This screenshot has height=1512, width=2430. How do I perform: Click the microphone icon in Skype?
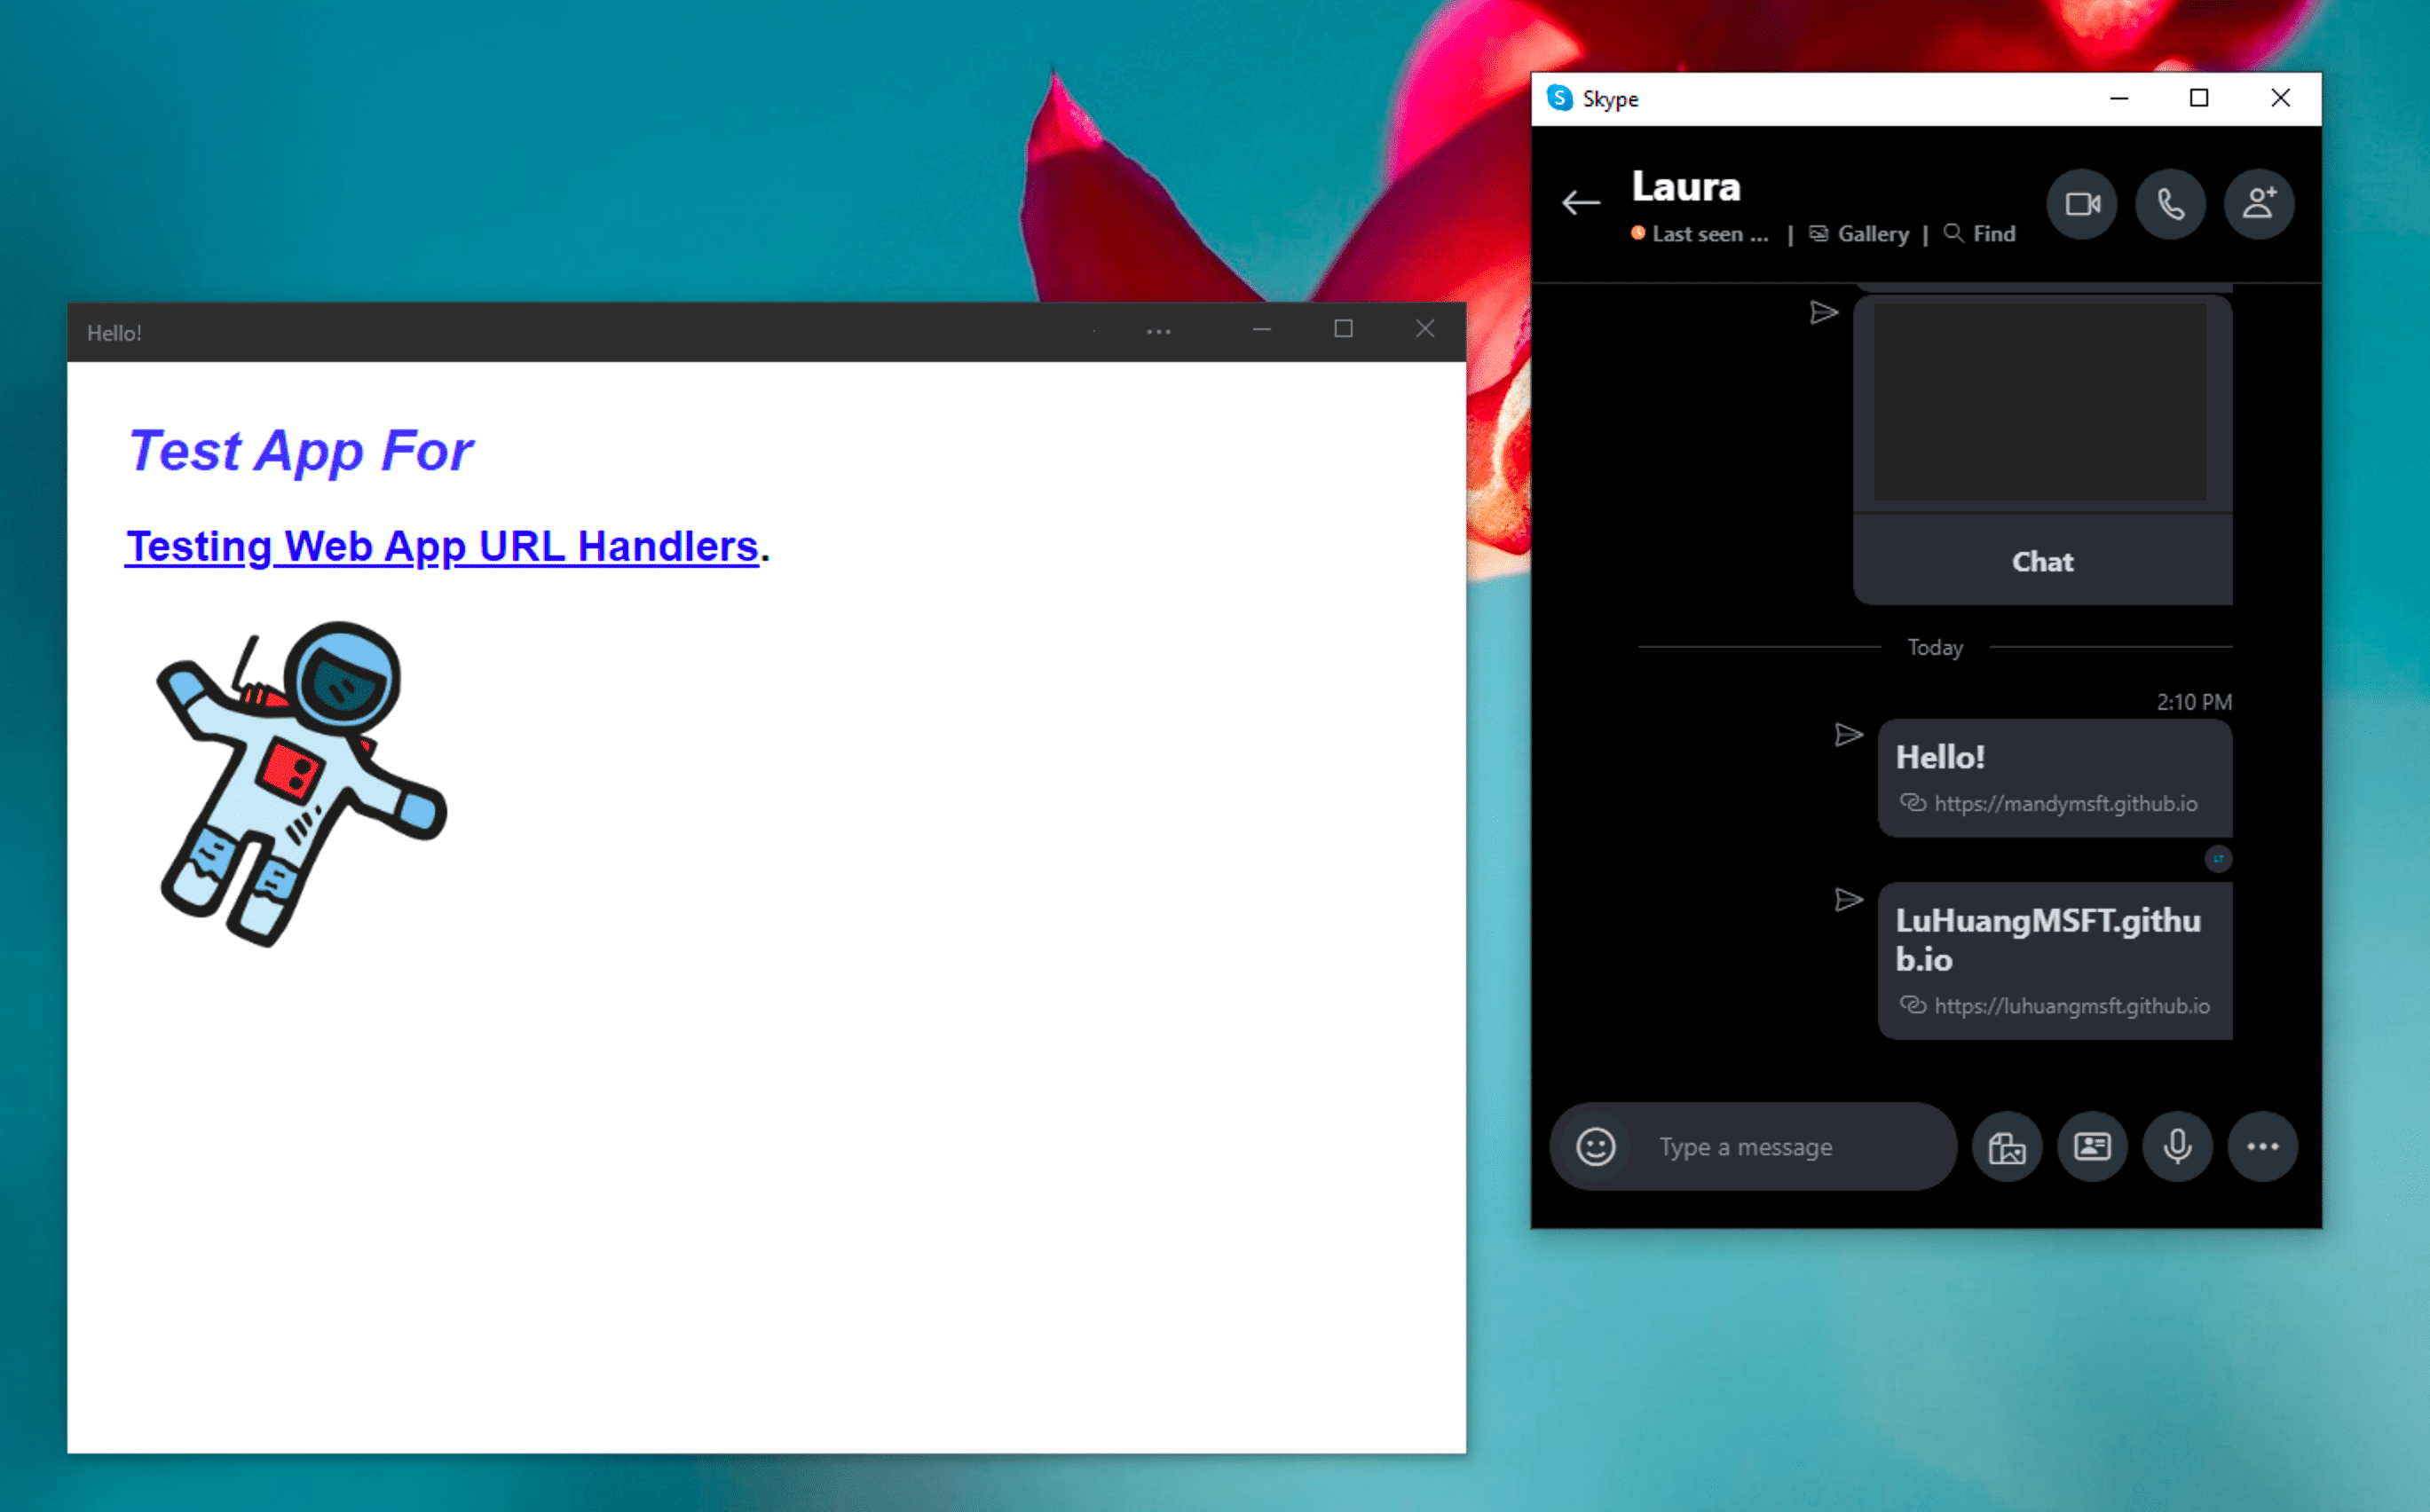pyautogui.click(x=2175, y=1145)
